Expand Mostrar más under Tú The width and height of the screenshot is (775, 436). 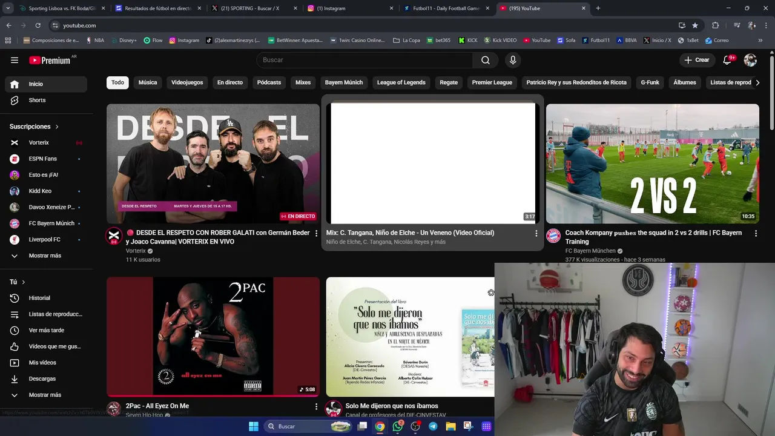(46, 395)
